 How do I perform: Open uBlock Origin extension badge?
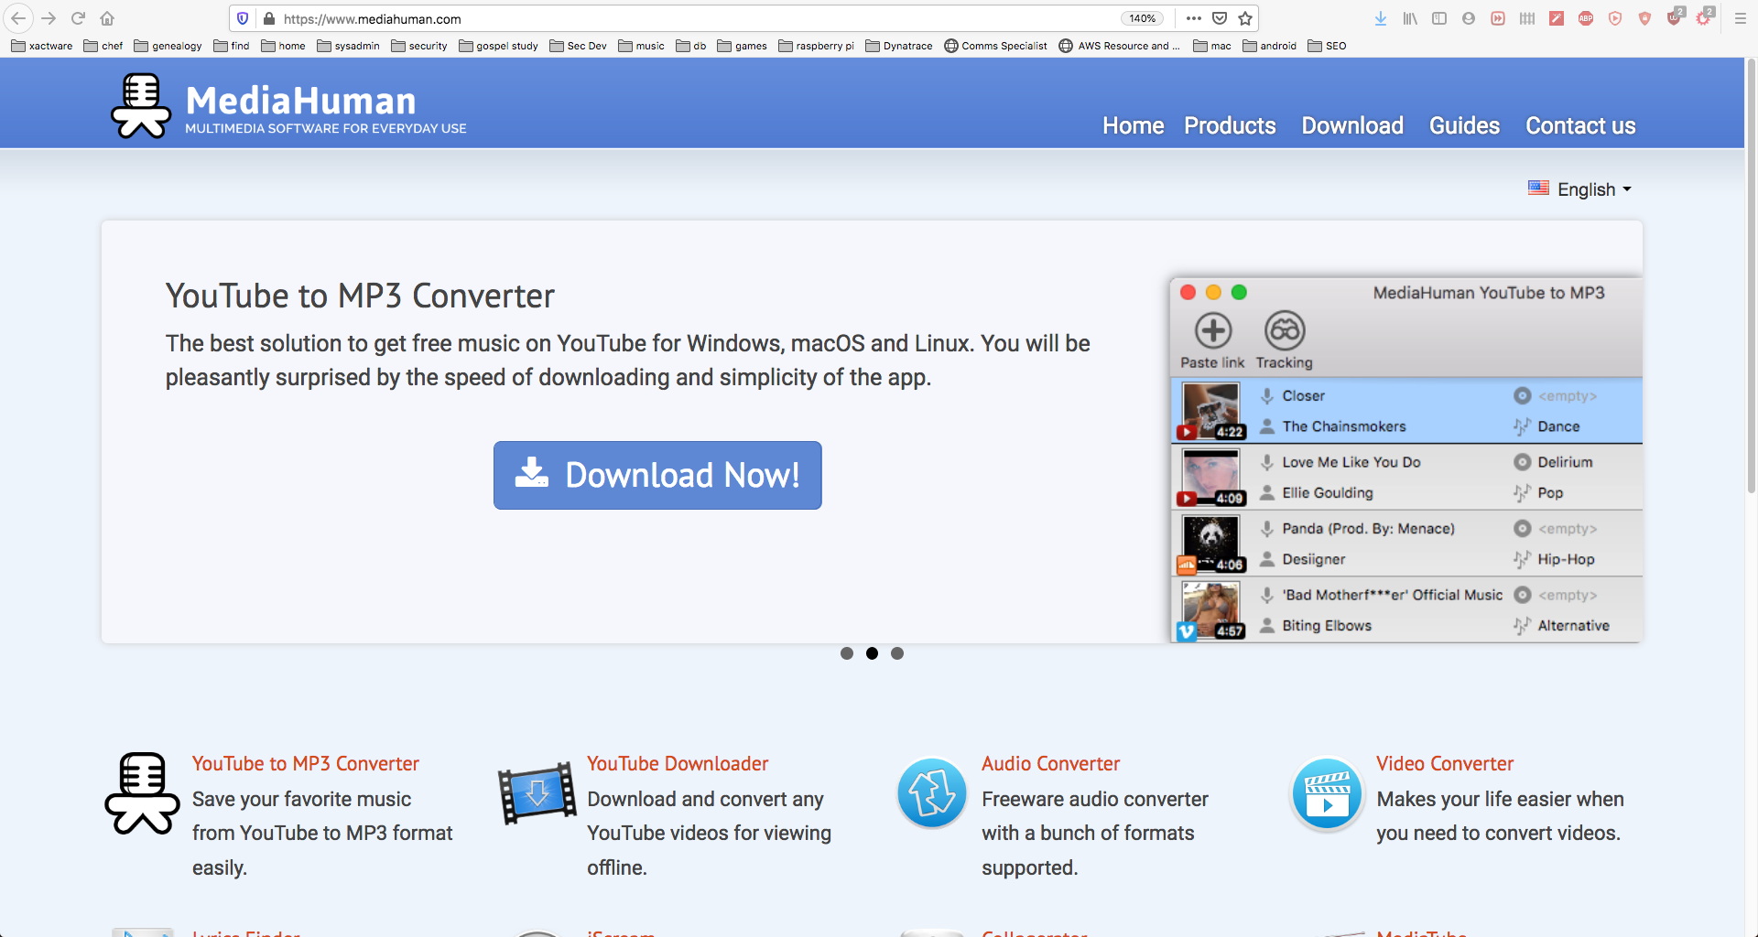click(x=1674, y=16)
